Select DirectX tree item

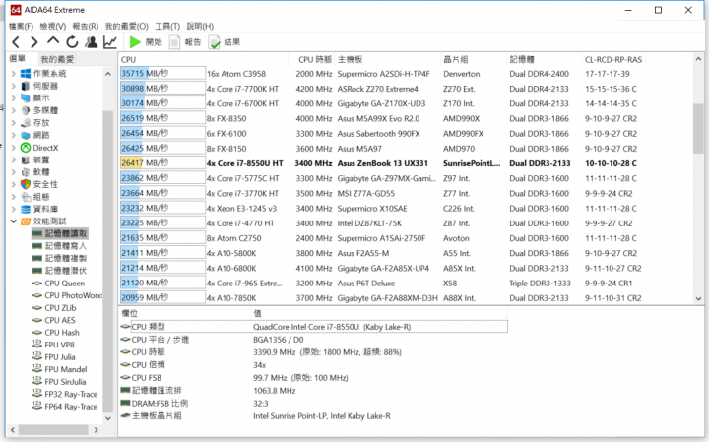click(39, 148)
